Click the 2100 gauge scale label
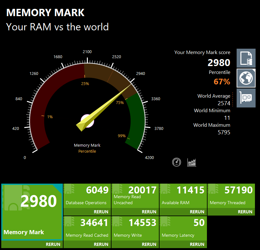This screenshot has height=250, width=260. [87, 52]
